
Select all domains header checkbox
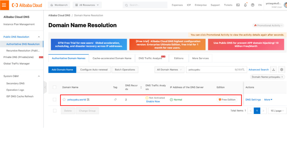55,87
